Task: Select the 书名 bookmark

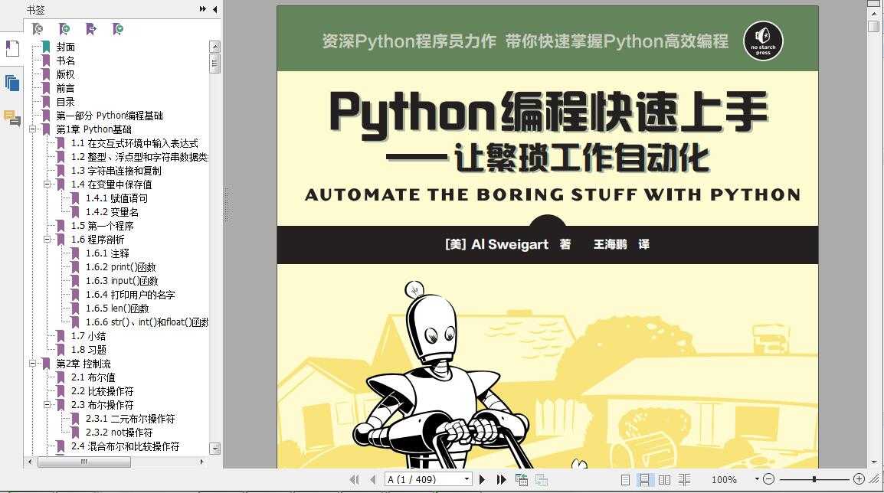Action: tap(65, 60)
